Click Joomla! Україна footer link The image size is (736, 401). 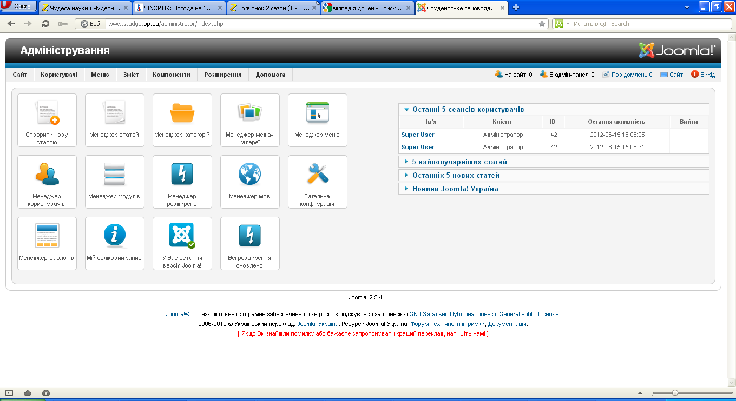(x=318, y=324)
